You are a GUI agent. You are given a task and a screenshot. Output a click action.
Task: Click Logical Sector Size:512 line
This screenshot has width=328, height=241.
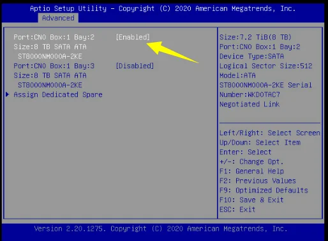[x=265, y=66]
